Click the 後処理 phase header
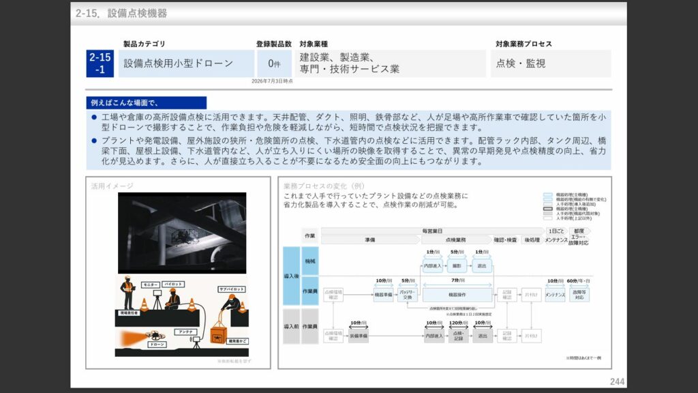Image resolution: width=698 pixels, height=393 pixels. click(532, 239)
